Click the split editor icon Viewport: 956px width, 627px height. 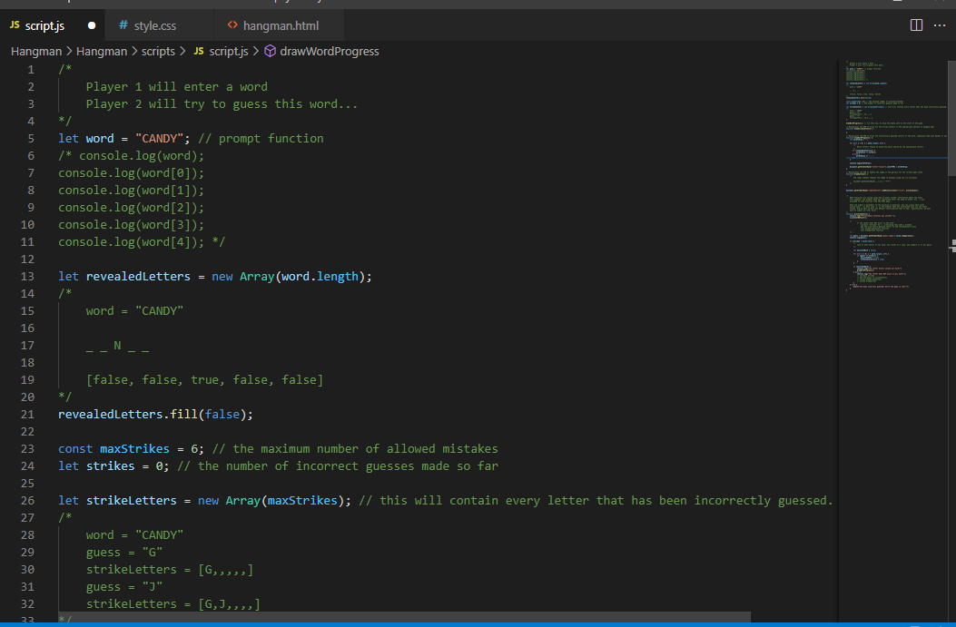point(915,25)
